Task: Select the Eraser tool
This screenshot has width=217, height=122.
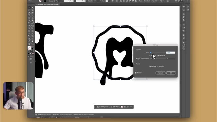Action: pos(33,20)
